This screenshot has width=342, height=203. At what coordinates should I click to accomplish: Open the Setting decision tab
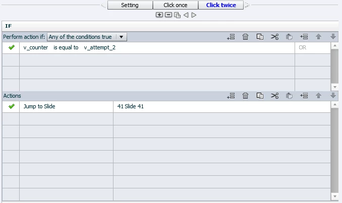(x=130, y=5)
